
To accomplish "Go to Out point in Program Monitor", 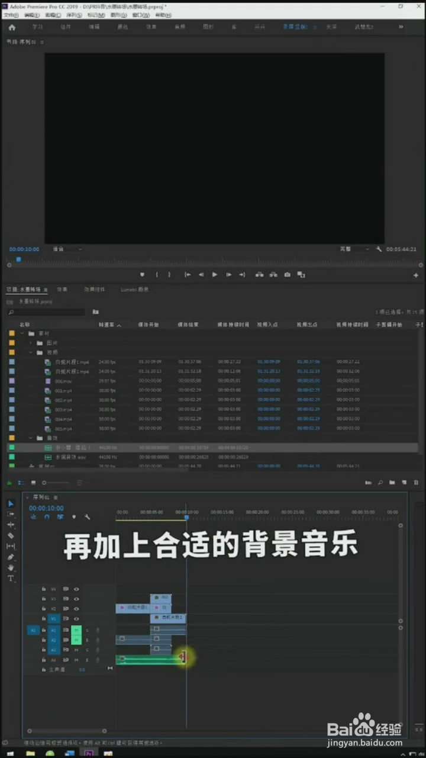I will coord(242,275).
